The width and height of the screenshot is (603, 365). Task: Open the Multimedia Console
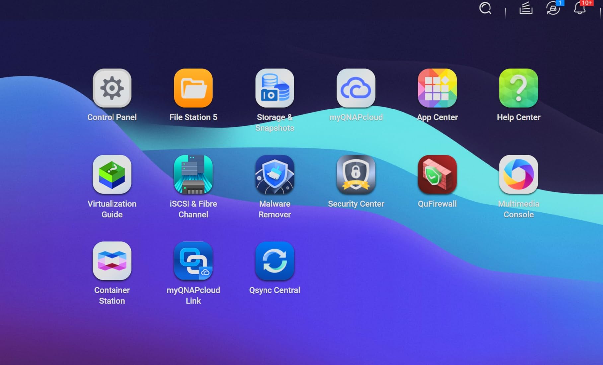tap(518, 175)
